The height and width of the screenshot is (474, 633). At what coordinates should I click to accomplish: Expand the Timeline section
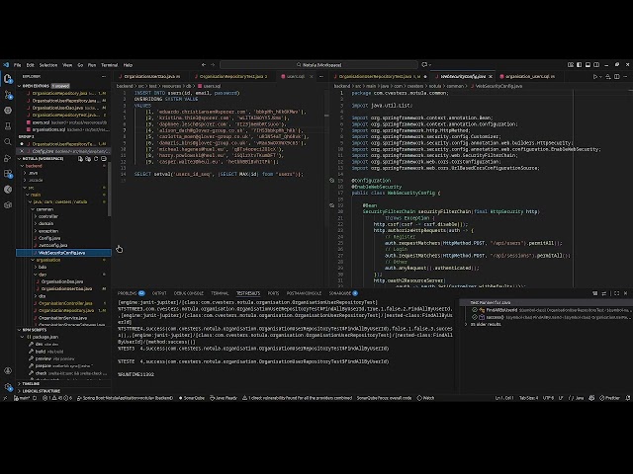coord(31,384)
